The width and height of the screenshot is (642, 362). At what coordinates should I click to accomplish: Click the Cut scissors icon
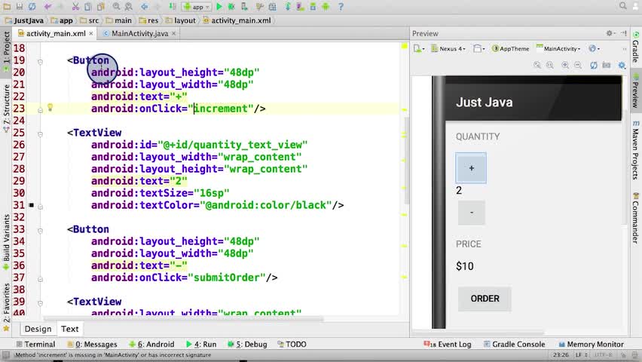tap(75, 7)
